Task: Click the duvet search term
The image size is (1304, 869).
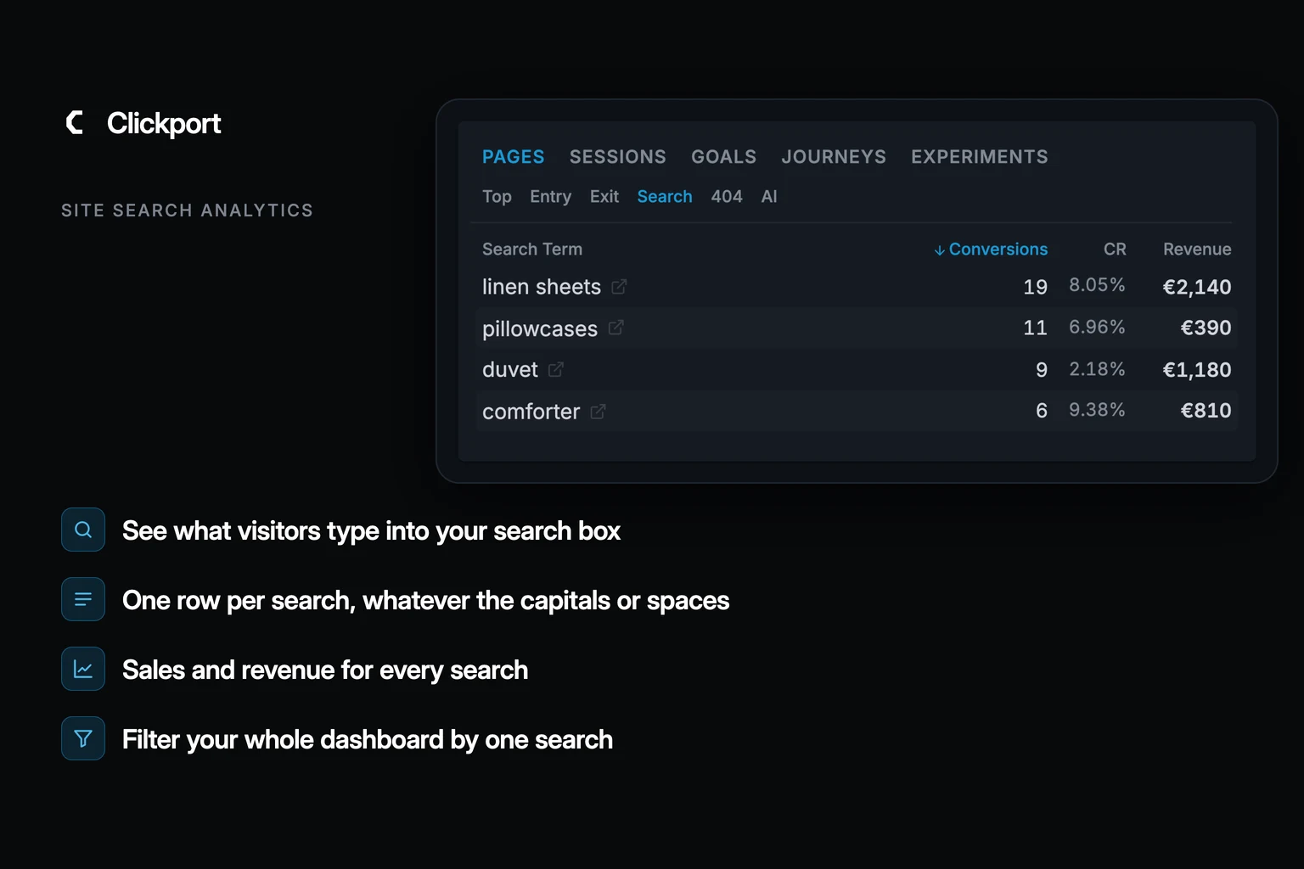Action: pos(510,369)
